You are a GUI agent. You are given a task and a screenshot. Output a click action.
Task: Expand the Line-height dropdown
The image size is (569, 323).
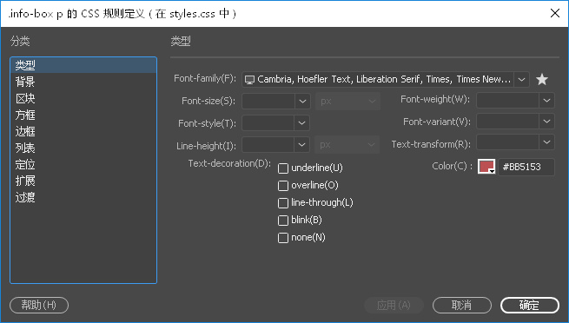(x=302, y=145)
